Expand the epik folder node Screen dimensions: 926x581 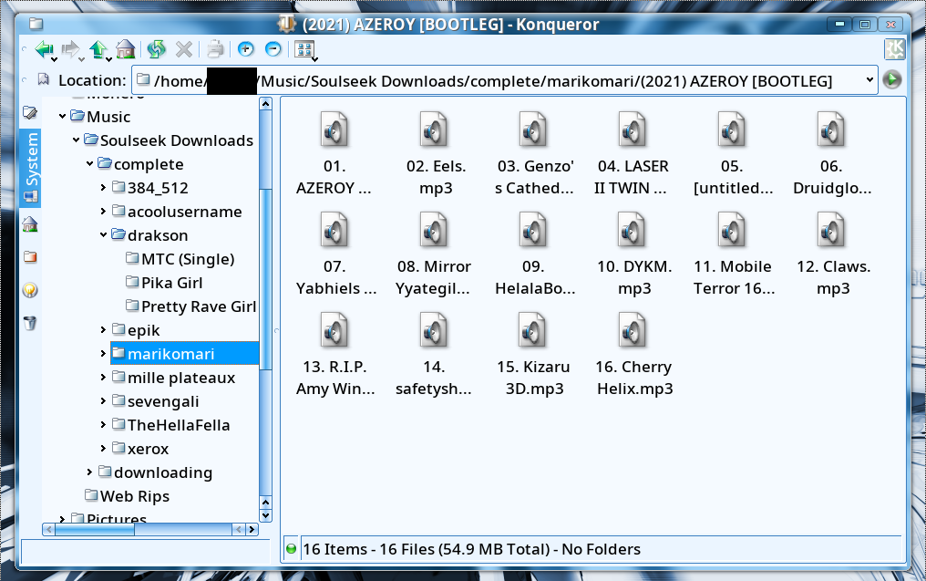click(103, 330)
